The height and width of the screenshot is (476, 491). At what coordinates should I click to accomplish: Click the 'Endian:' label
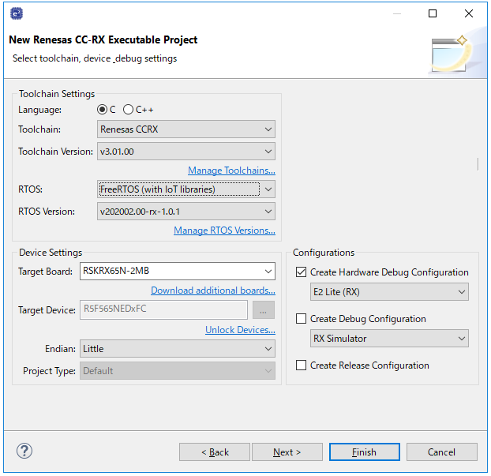(x=60, y=349)
